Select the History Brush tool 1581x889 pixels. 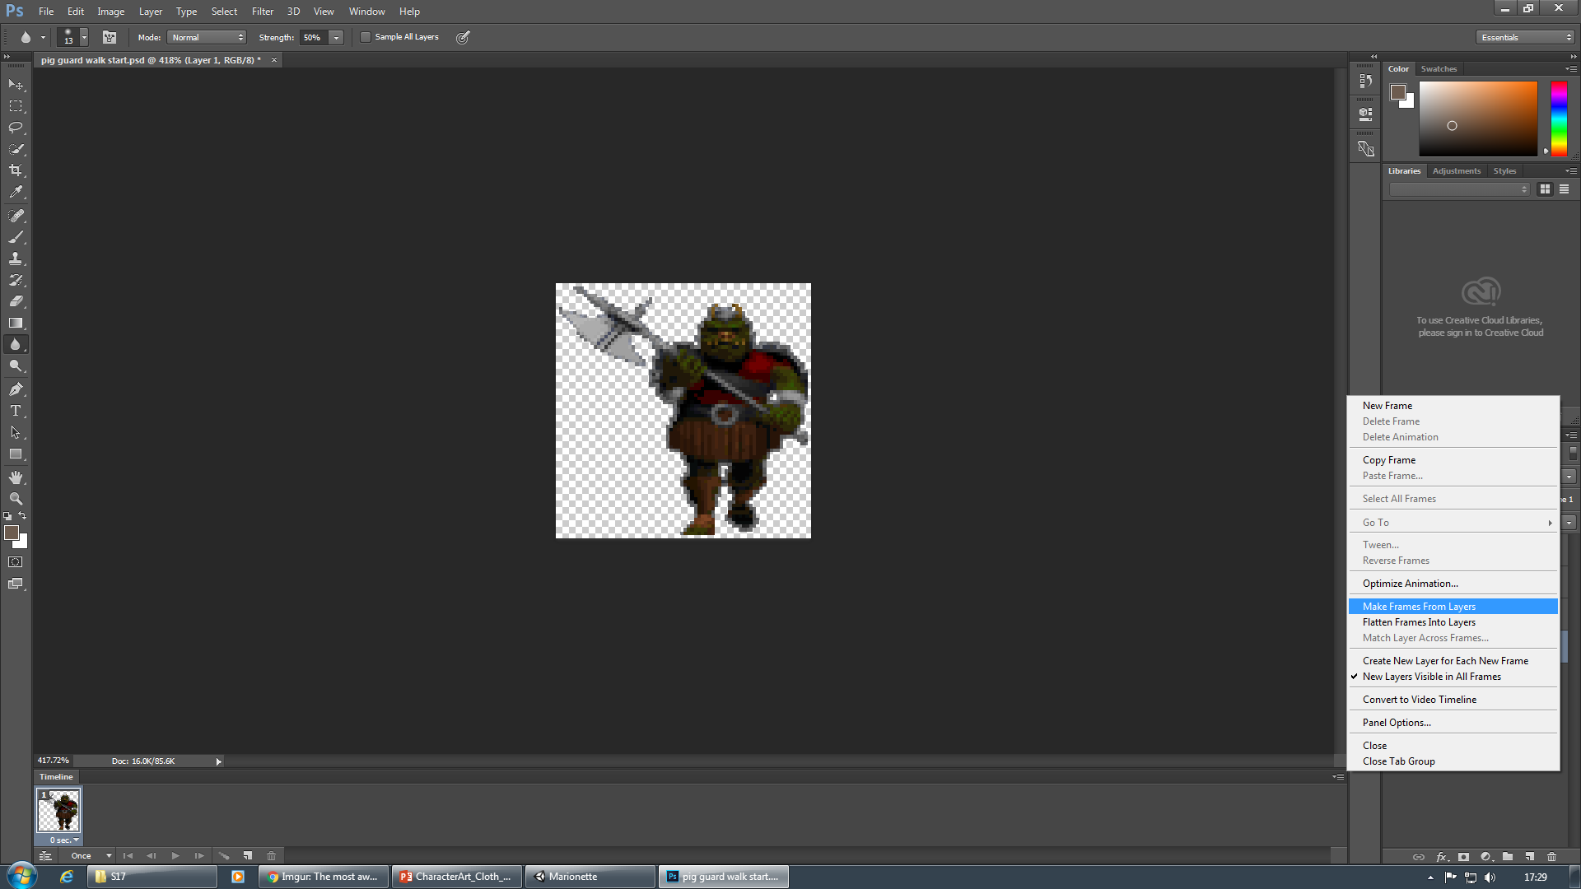(x=16, y=280)
